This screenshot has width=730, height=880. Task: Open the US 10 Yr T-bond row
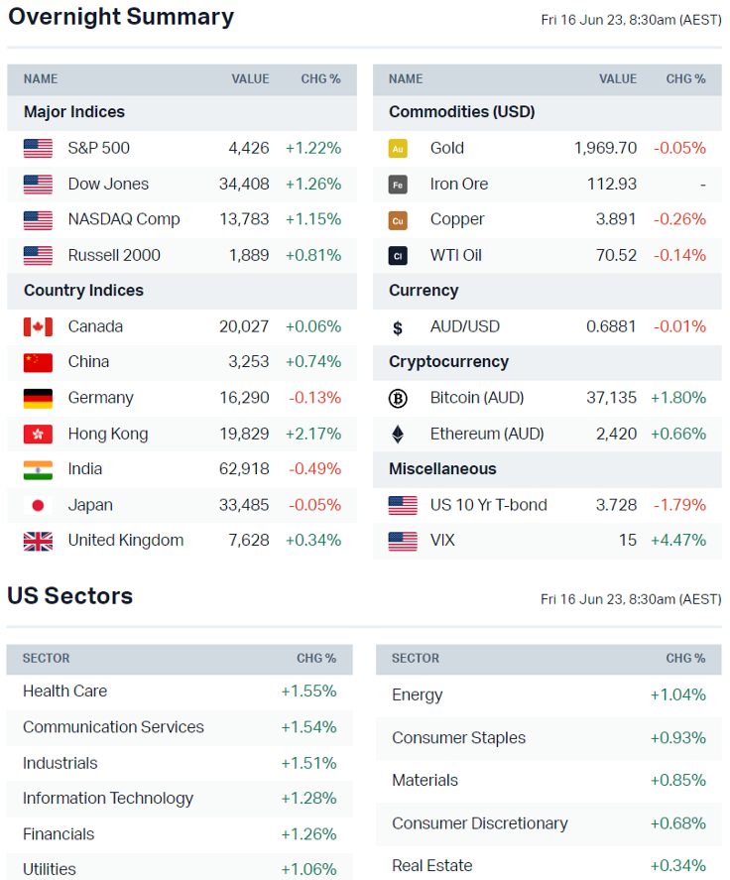(x=488, y=505)
